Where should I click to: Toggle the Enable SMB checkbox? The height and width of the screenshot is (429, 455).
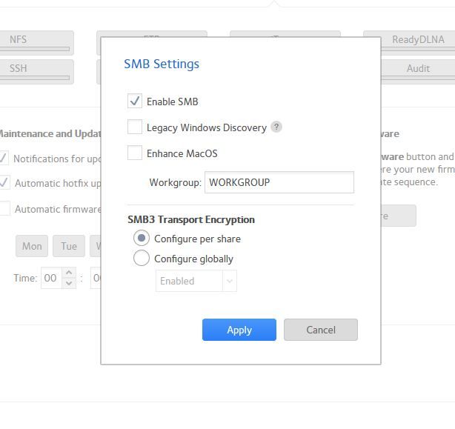coord(135,102)
